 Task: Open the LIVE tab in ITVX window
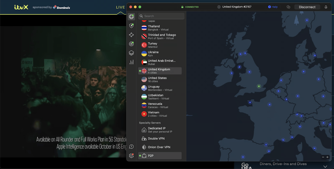click(x=120, y=7)
